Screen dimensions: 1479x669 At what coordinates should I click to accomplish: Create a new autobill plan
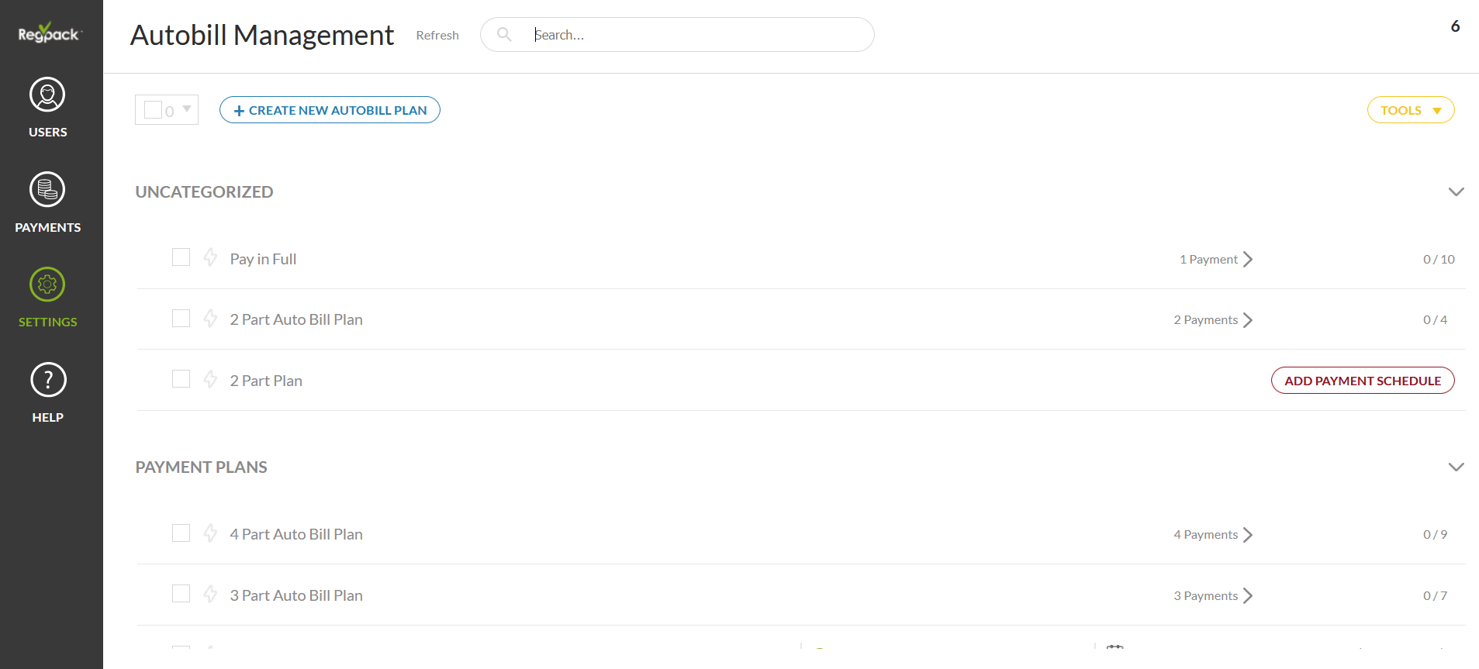point(330,110)
